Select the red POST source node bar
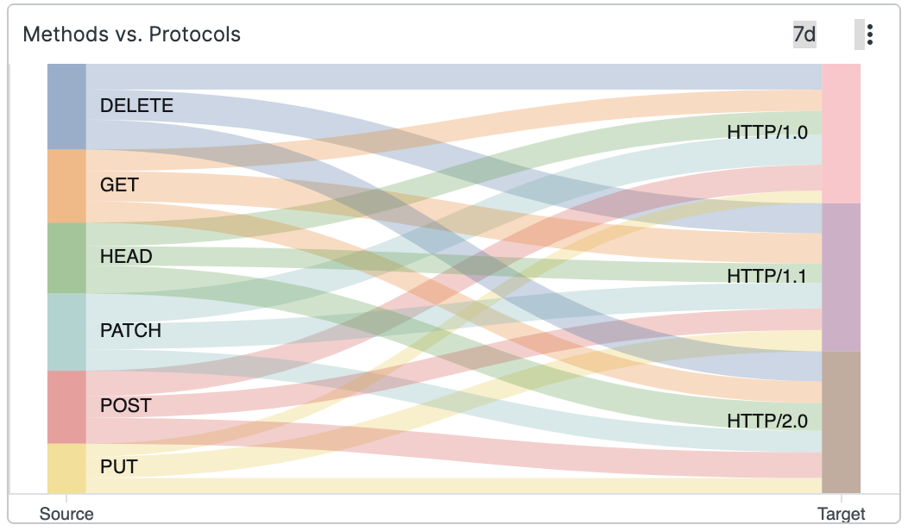Screen dimensions: 908x531 tap(66, 406)
